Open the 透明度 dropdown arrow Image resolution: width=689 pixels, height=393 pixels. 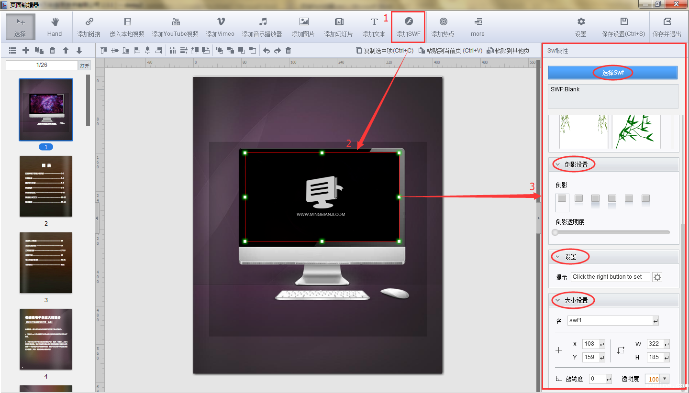point(664,379)
